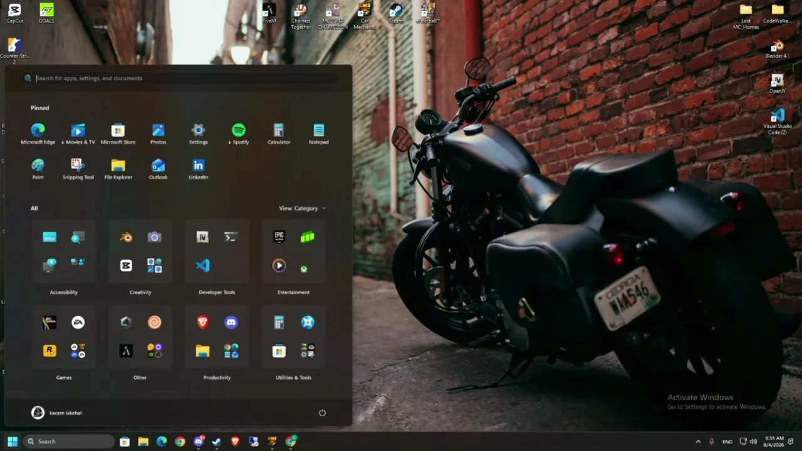Open CapCut in the Creativity category

(x=126, y=266)
